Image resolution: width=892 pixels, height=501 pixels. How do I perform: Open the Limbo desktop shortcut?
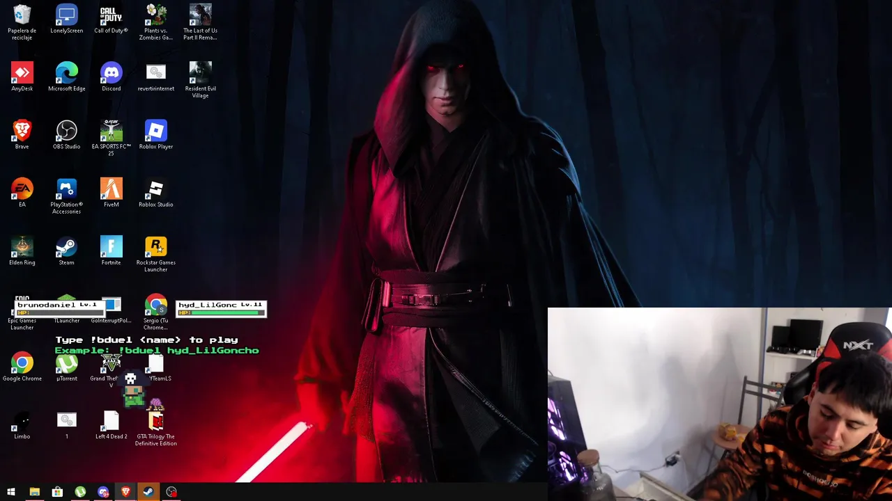click(22, 424)
